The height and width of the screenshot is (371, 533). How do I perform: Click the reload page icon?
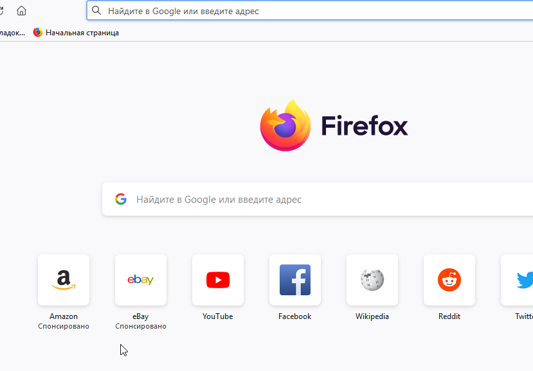tap(1, 11)
